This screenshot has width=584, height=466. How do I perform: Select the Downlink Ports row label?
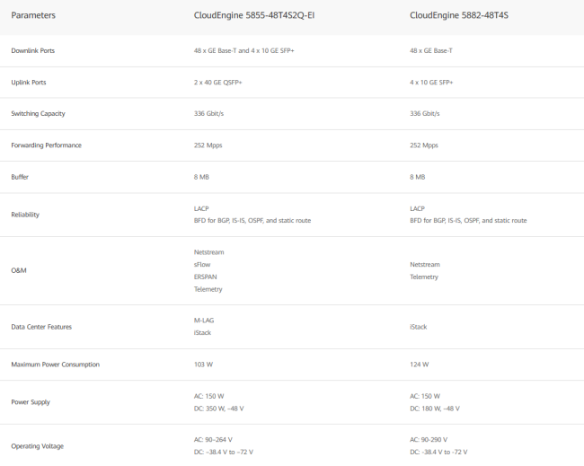(x=32, y=50)
